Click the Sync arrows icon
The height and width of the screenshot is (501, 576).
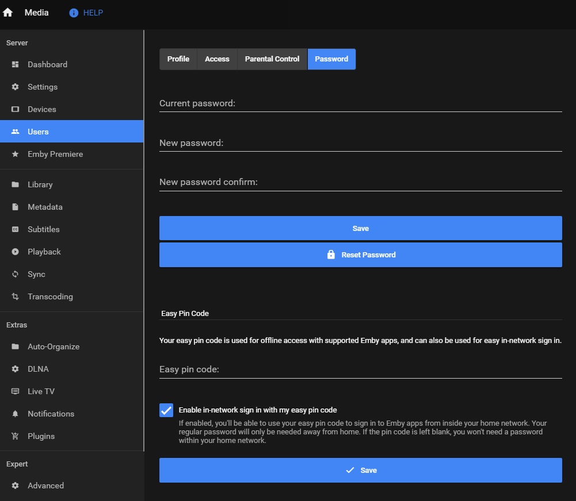click(16, 274)
